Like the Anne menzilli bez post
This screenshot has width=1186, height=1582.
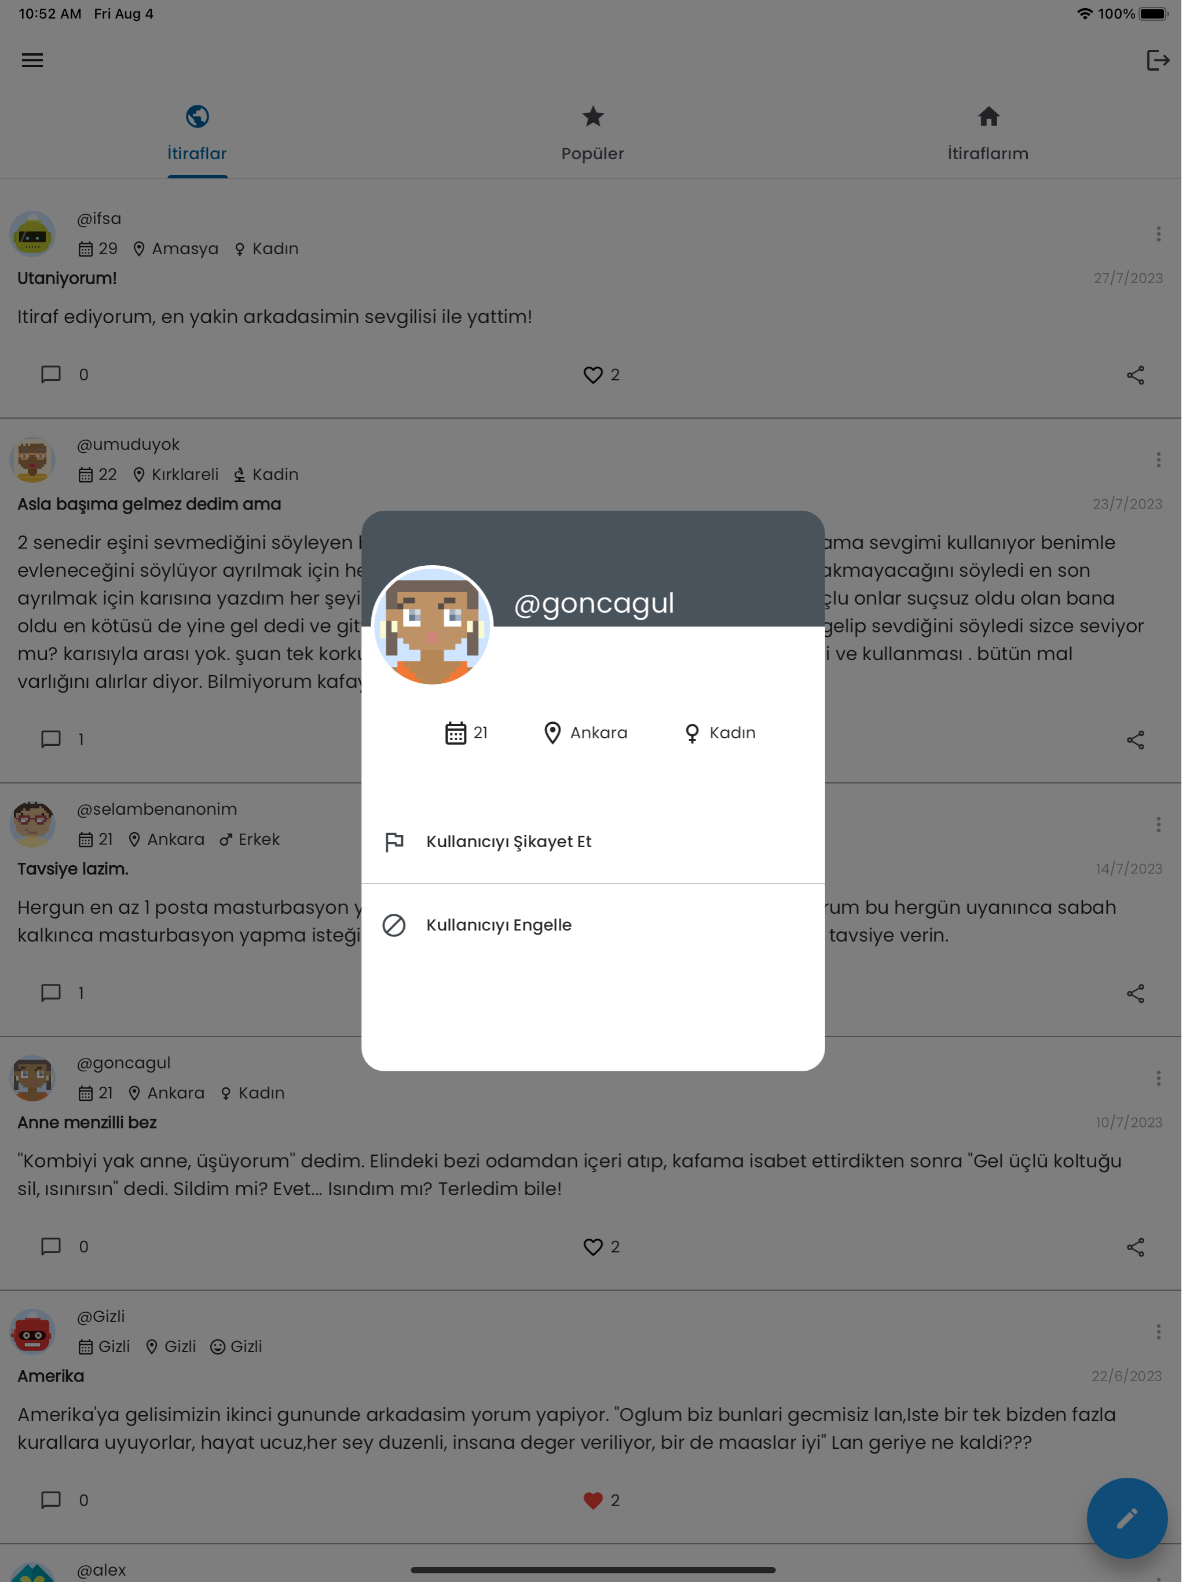pyautogui.click(x=593, y=1247)
